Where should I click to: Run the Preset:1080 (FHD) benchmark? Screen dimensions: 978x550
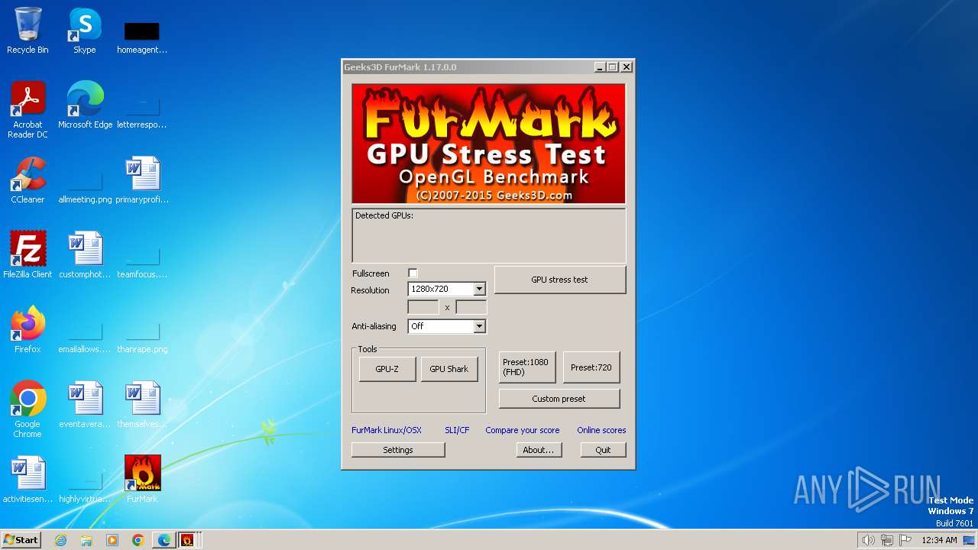pos(526,367)
